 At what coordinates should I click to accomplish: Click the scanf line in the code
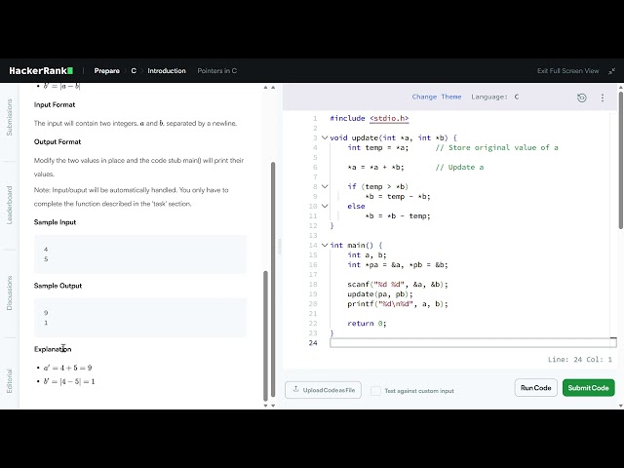click(398, 285)
